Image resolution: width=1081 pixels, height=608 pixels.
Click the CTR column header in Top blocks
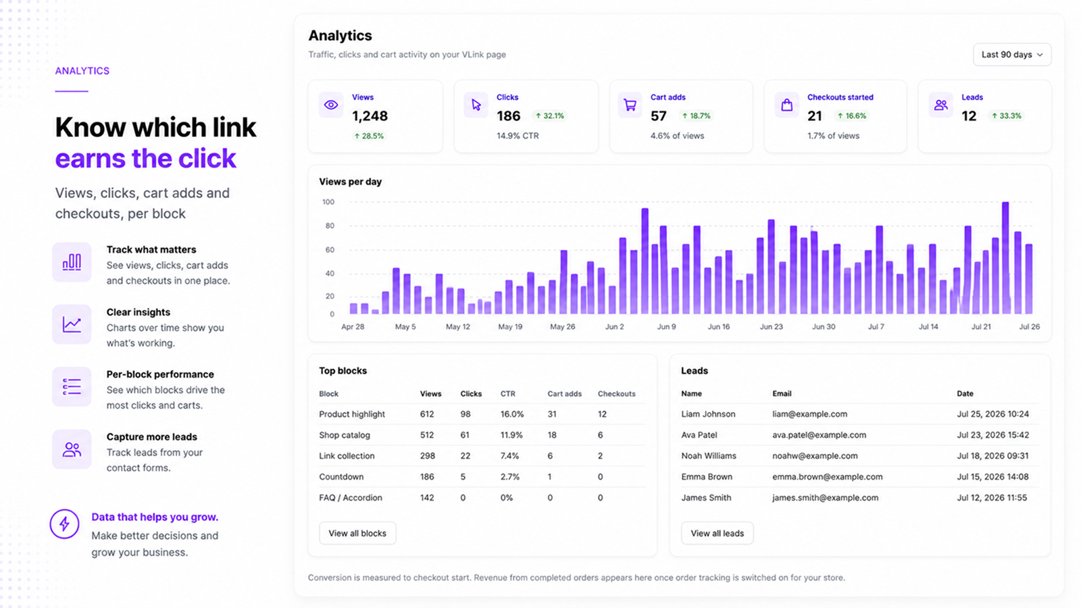point(507,394)
